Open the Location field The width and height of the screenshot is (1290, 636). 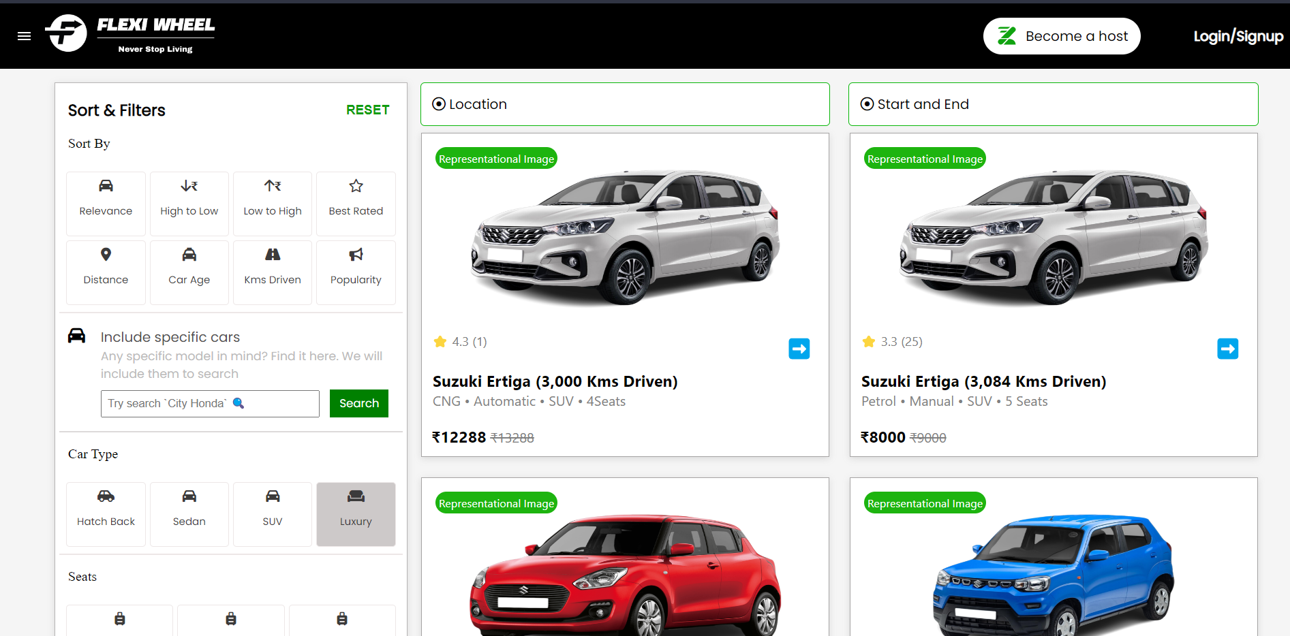(625, 104)
